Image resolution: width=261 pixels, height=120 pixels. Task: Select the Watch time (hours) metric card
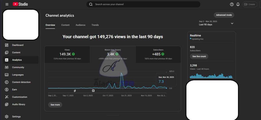(112, 54)
